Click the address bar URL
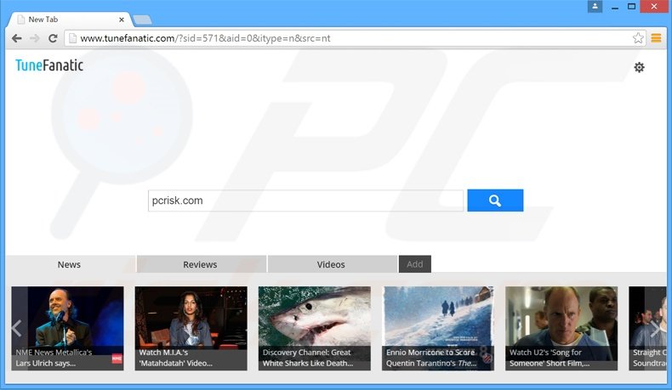 click(x=205, y=38)
